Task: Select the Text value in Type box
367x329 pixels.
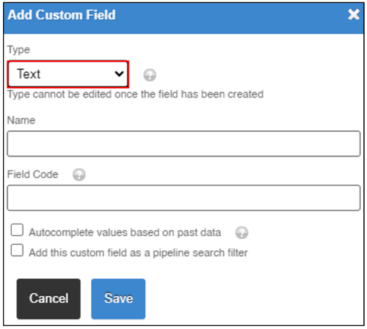Action: coord(28,74)
